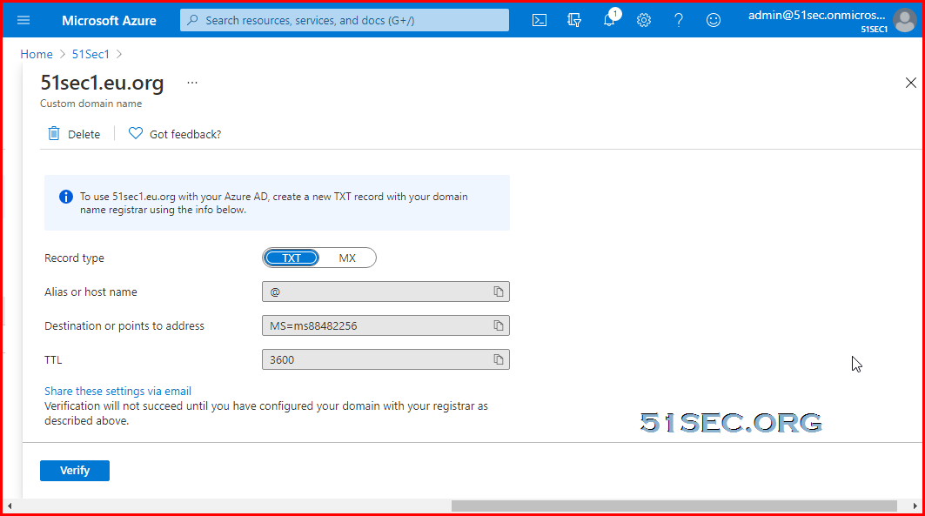This screenshot has height=516, width=925.
Task: Click the Delete trash can icon
Action: click(x=54, y=134)
